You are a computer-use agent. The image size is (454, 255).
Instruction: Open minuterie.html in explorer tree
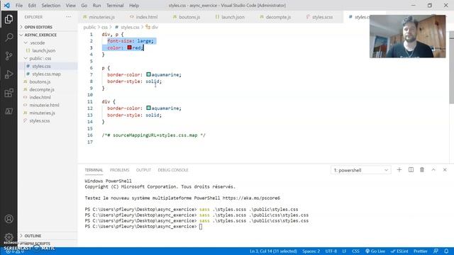click(x=44, y=105)
